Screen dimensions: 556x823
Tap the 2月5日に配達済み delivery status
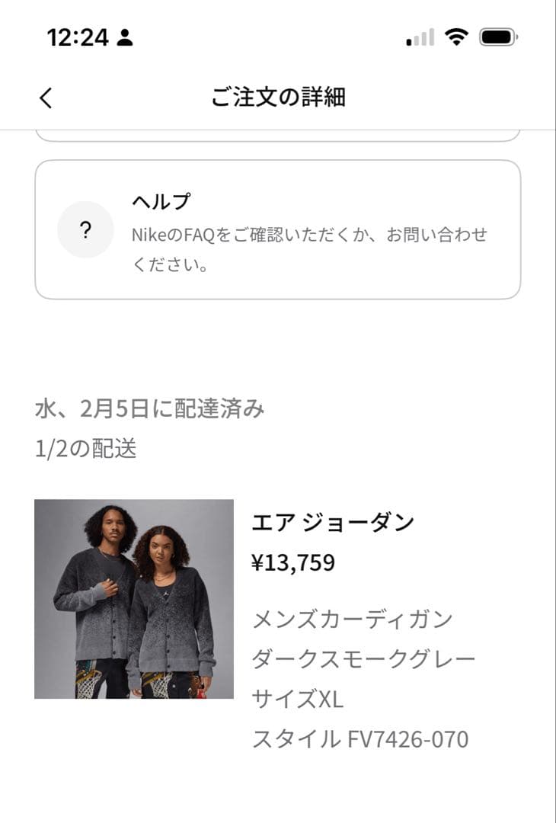[x=150, y=409]
